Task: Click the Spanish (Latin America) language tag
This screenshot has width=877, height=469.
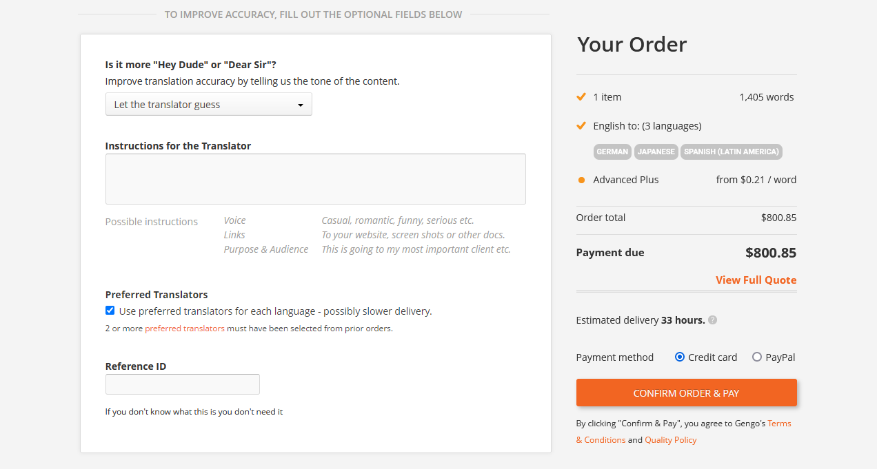Action: [732, 152]
